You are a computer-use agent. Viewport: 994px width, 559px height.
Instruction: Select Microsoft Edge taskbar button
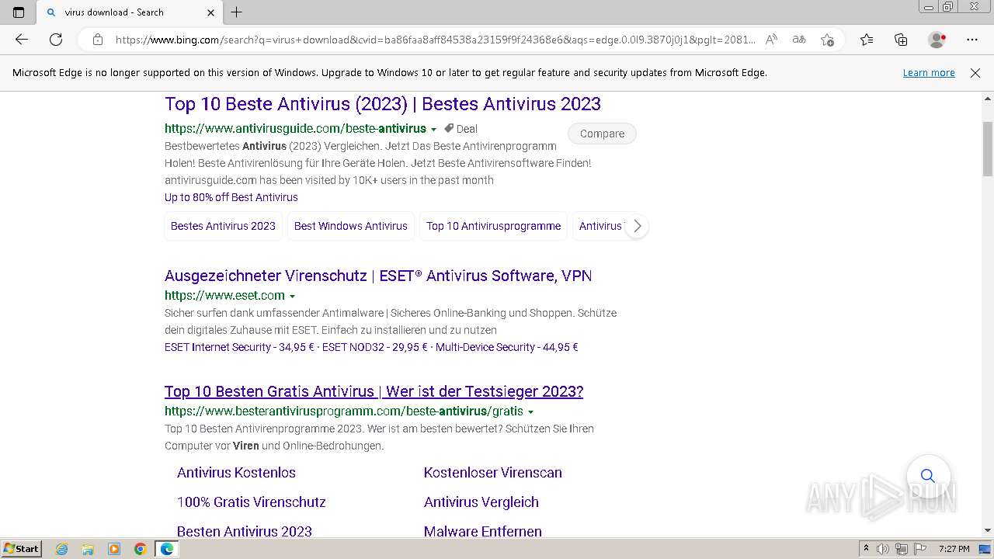tap(167, 549)
